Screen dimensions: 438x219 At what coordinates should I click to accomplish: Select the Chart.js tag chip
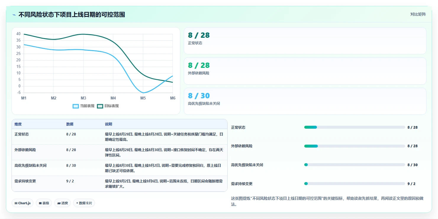click(22, 203)
